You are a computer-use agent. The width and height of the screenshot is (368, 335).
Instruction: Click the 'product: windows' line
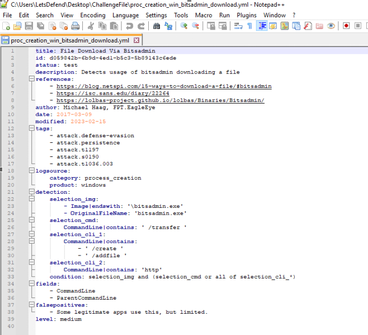pos(77,185)
